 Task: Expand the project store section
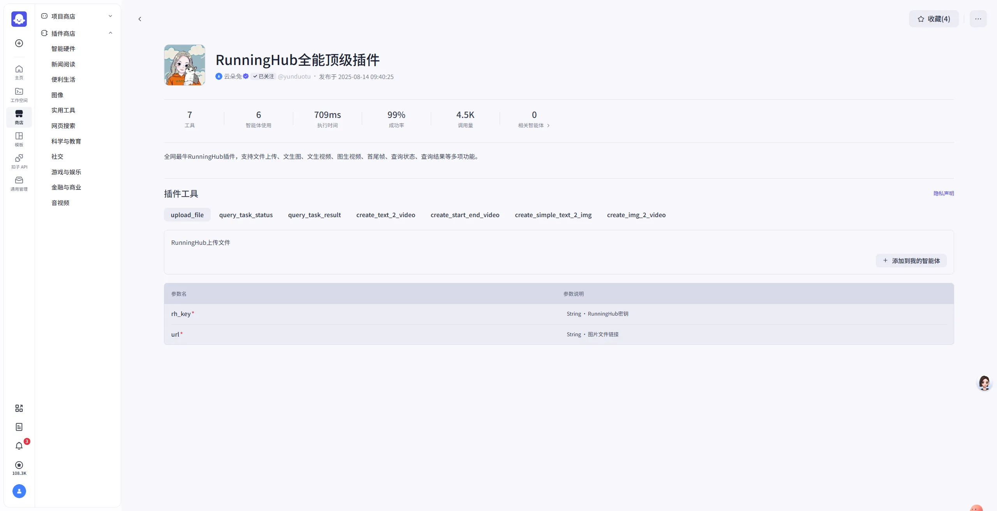point(110,16)
